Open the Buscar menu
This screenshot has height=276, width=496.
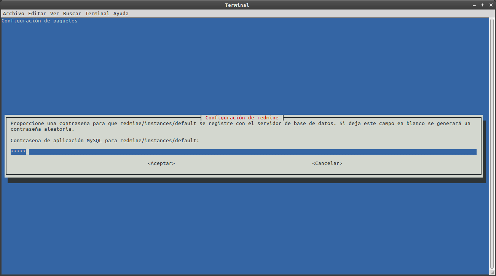pos(72,13)
